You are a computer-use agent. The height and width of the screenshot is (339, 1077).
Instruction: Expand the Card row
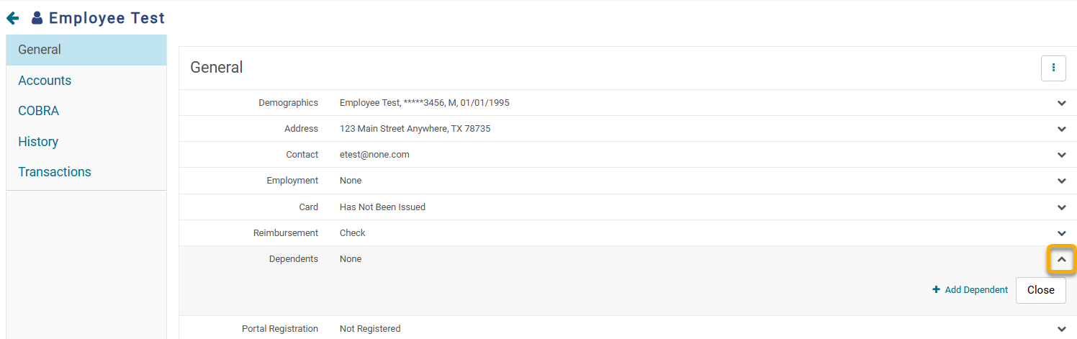(1061, 207)
